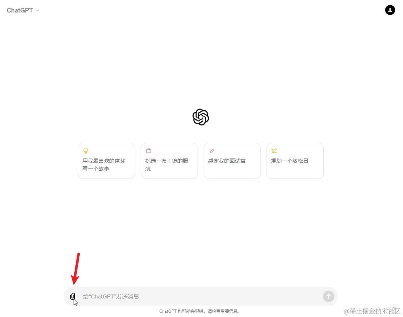This screenshot has width=403, height=317.
Task: Click the empty area of the message bar
Action: pos(231,296)
